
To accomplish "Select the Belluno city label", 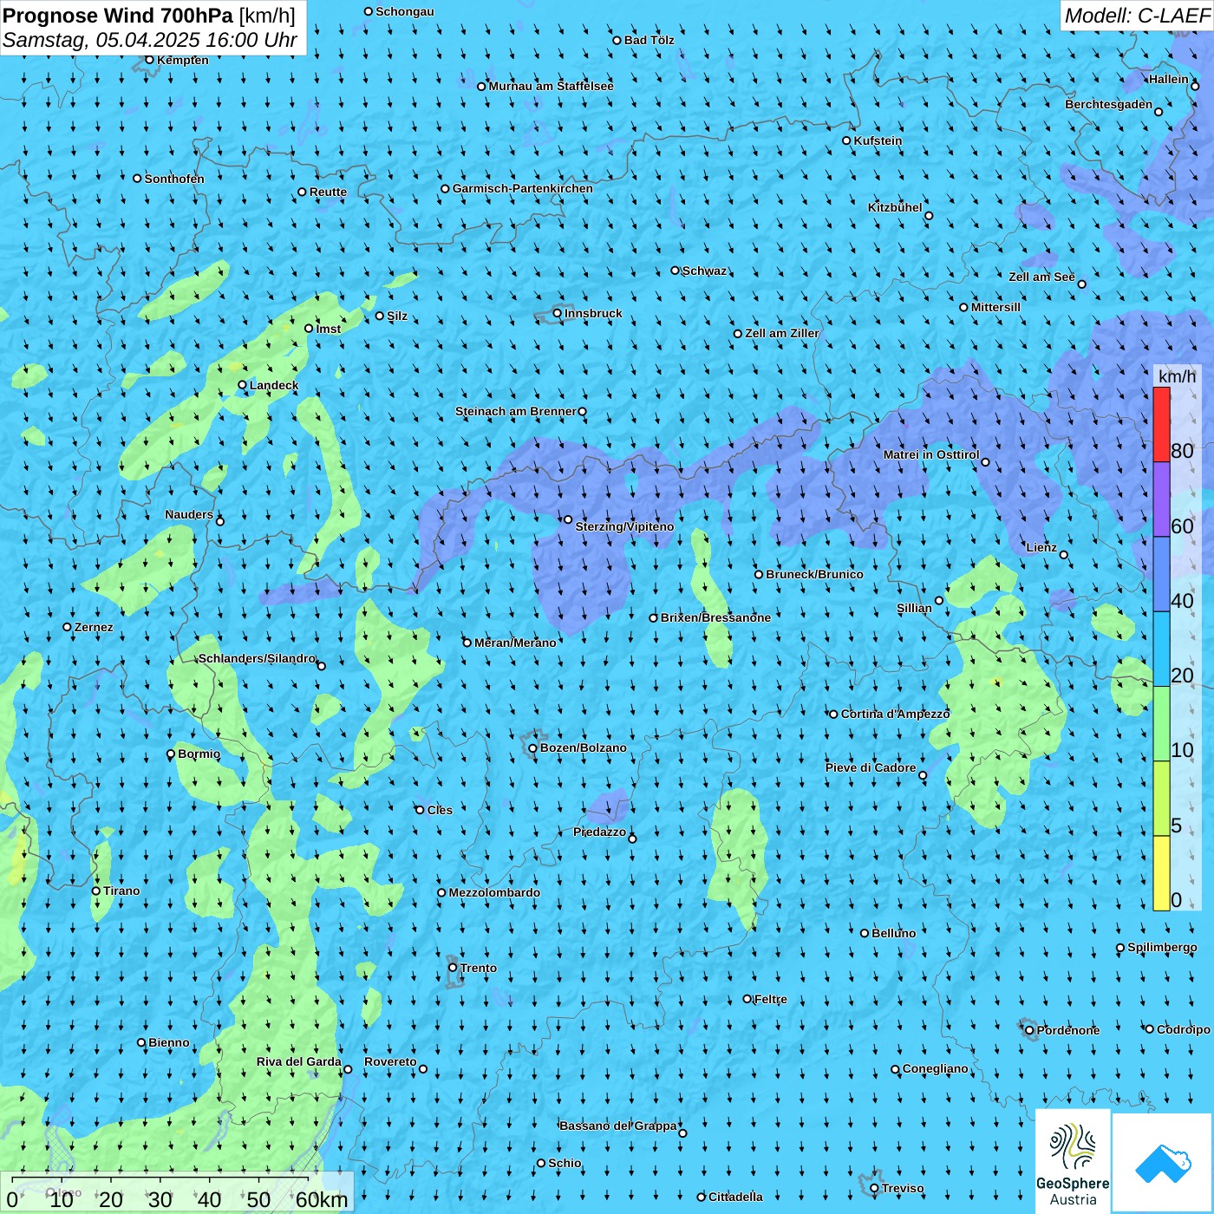I will (x=893, y=933).
